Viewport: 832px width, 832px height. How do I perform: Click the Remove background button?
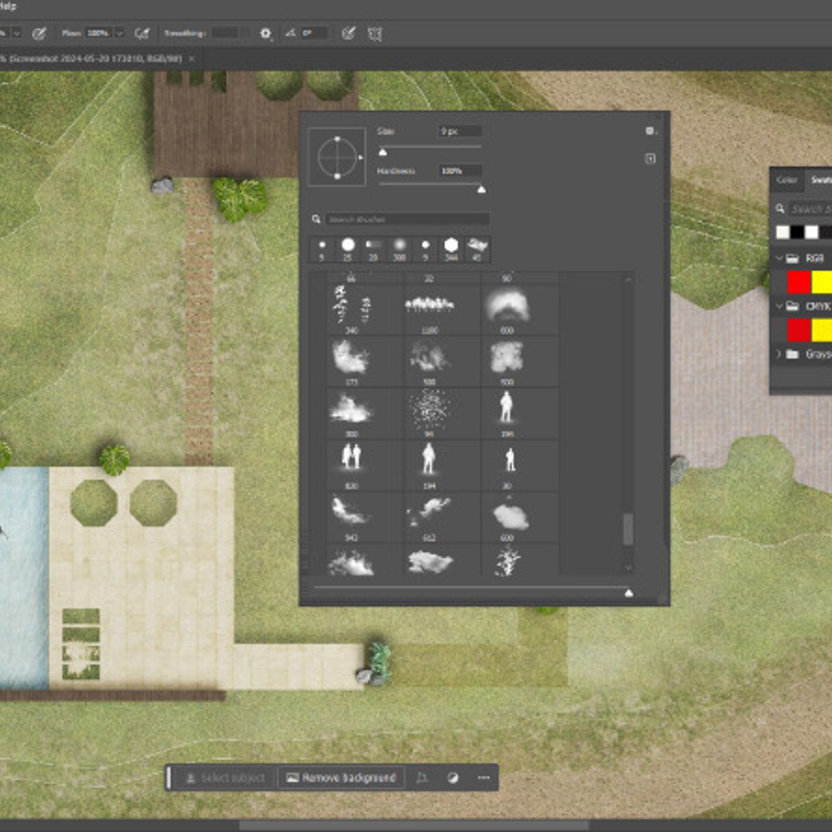340,778
